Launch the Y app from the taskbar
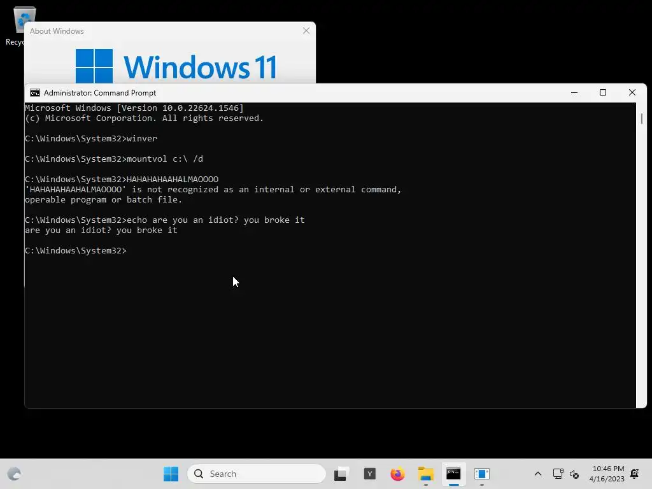 pyautogui.click(x=370, y=474)
